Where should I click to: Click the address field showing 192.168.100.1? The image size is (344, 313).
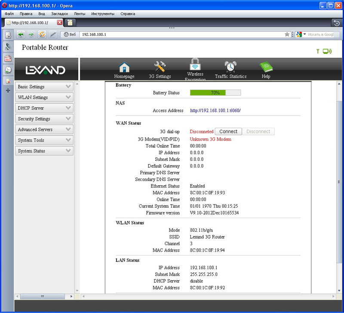(181, 34)
